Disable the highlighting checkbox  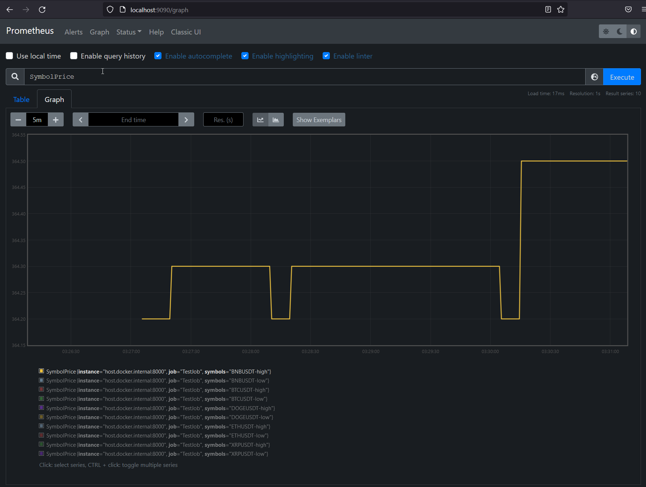pos(245,56)
